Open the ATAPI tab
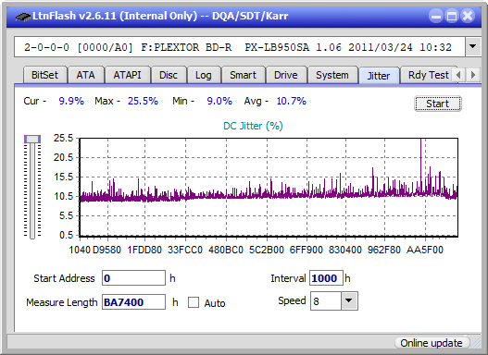Viewport: 488px width, 355px height. click(x=127, y=75)
